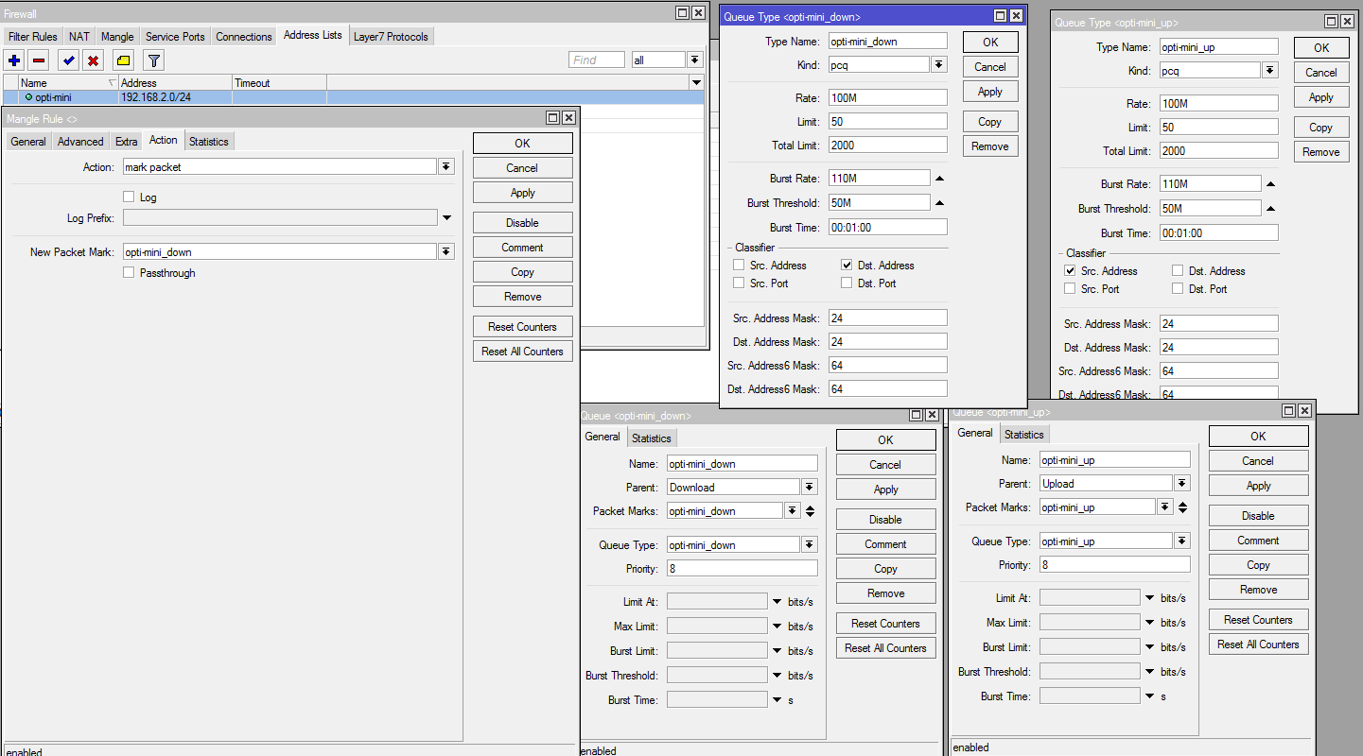Screen dimensions: 1363x756
Task: Collapse Burst Threshold arrow in opti-mini_up queue type
Action: [x=1270, y=209]
